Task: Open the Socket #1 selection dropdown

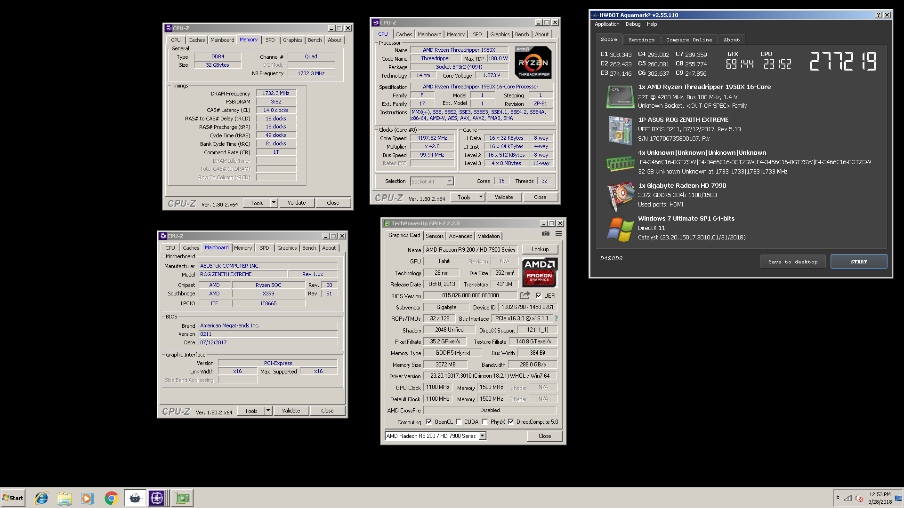Action: tap(450, 182)
